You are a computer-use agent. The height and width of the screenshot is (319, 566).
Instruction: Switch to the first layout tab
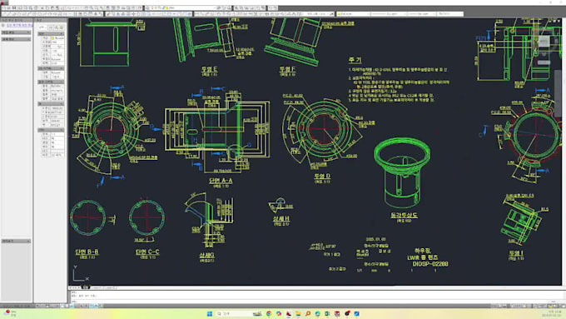pos(97,287)
